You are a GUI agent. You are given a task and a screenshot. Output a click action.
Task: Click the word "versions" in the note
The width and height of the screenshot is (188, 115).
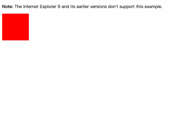[98, 7]
